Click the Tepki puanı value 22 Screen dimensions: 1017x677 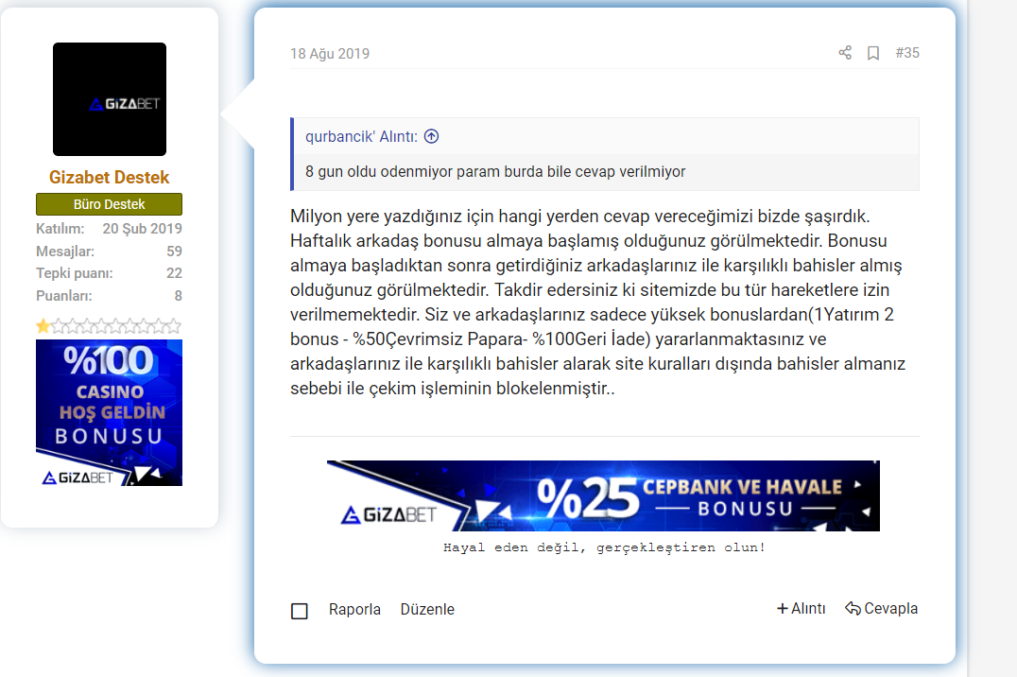point(174,273)
